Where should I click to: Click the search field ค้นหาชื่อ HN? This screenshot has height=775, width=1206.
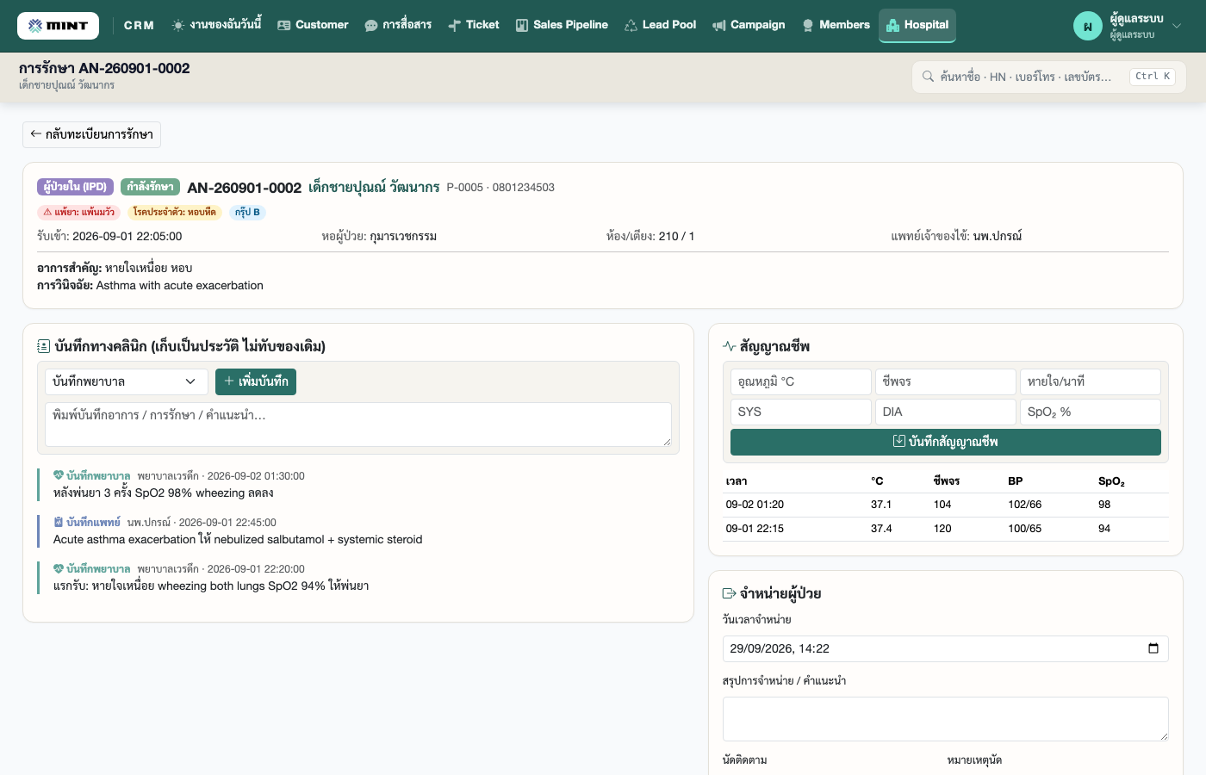pos(1049,77)
